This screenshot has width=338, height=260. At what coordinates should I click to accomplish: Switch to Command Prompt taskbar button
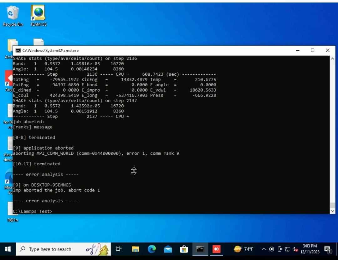point(200,249)
